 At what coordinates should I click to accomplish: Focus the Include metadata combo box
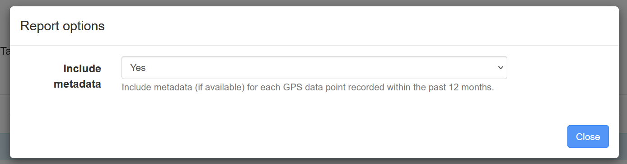[314, 68]
